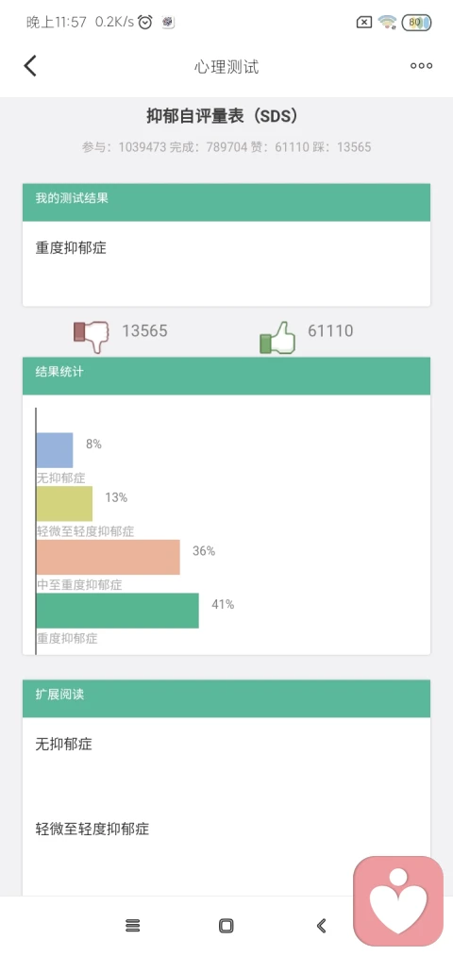This screenshot has width=453, height=956.
Task: Tap the Wi-Fi status icon
Action: pyautogui.click(x=387, y=23)
